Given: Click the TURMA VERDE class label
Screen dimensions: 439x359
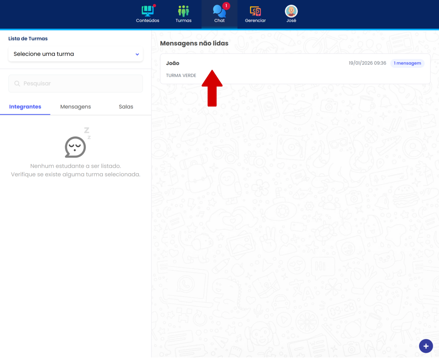Looking at the screenshot, I should tap(181, 75).
